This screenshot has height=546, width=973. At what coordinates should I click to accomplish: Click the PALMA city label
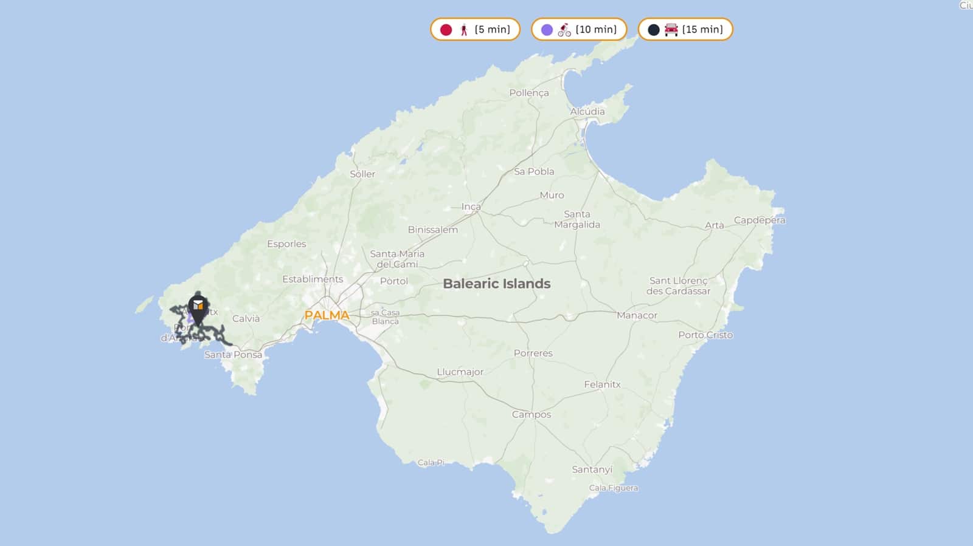click(x=327, y=315)
